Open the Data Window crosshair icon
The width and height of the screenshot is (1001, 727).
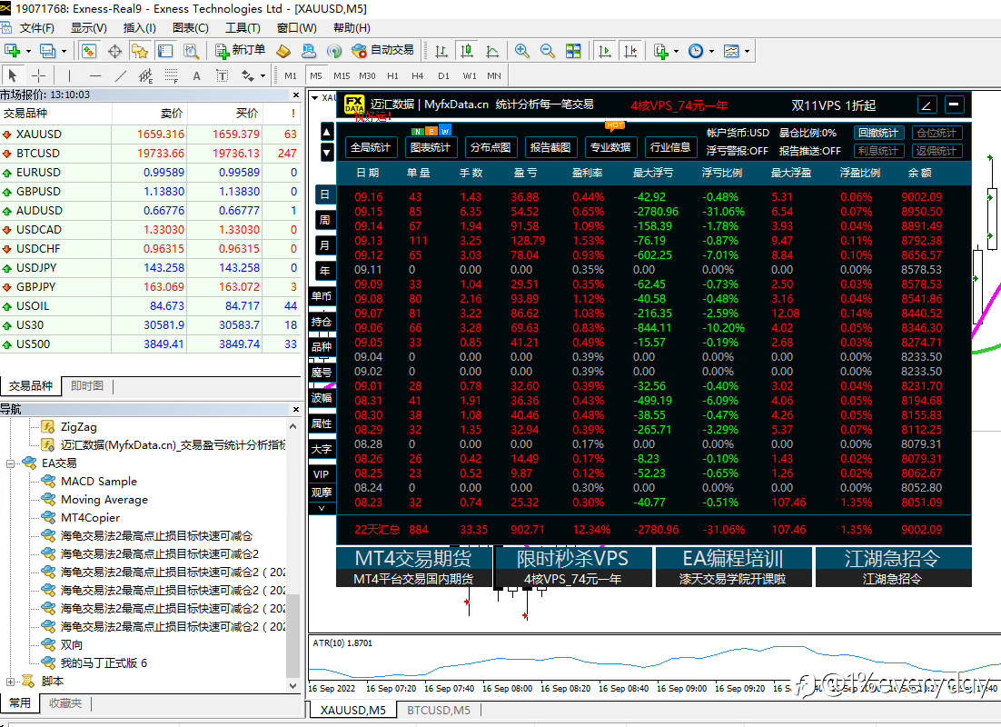(x=114, y=51)
